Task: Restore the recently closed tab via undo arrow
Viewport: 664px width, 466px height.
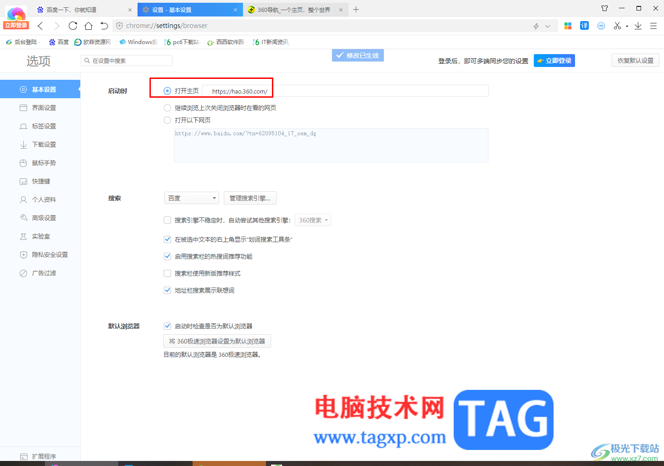Action: (104, 26)
